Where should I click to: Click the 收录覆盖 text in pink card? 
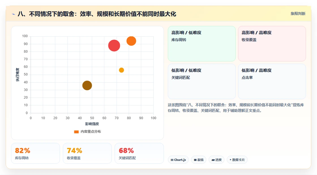click(x=249, y=40)
